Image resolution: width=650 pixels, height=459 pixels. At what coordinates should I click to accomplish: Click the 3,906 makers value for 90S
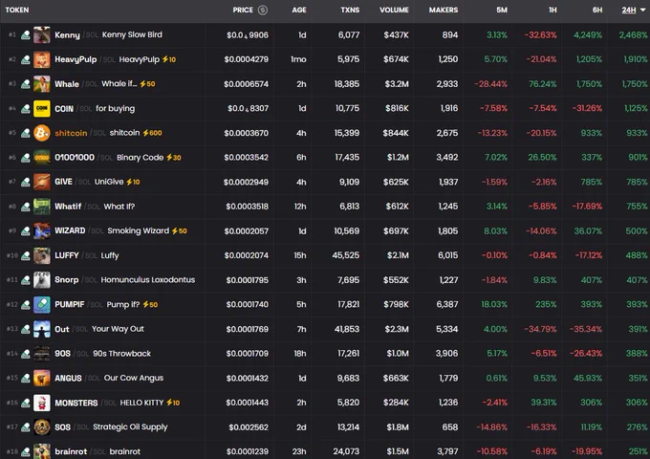pyautogui.click(x=447, y=354)
